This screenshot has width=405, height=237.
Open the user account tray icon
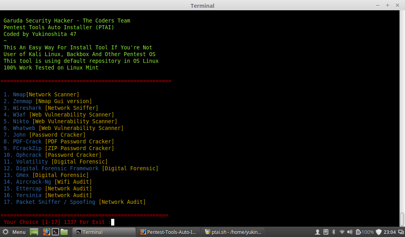(318, 232)
